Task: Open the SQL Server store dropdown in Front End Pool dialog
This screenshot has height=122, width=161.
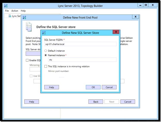Action: (x=33, y=54)
